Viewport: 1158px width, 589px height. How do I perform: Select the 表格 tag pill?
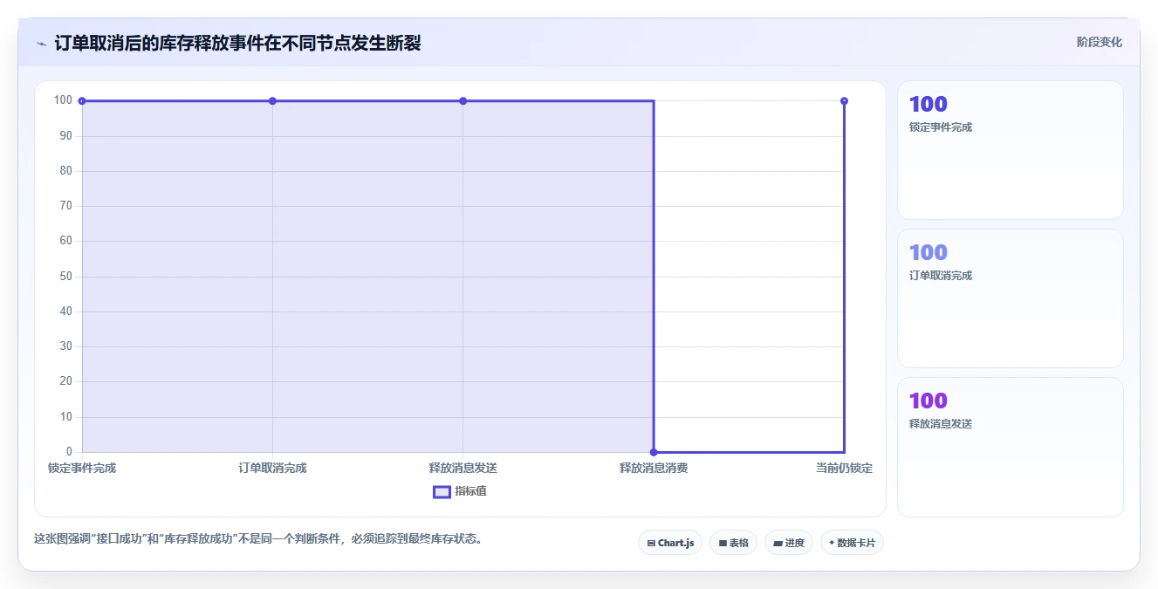pyautogui.click(x=733, y=543)
